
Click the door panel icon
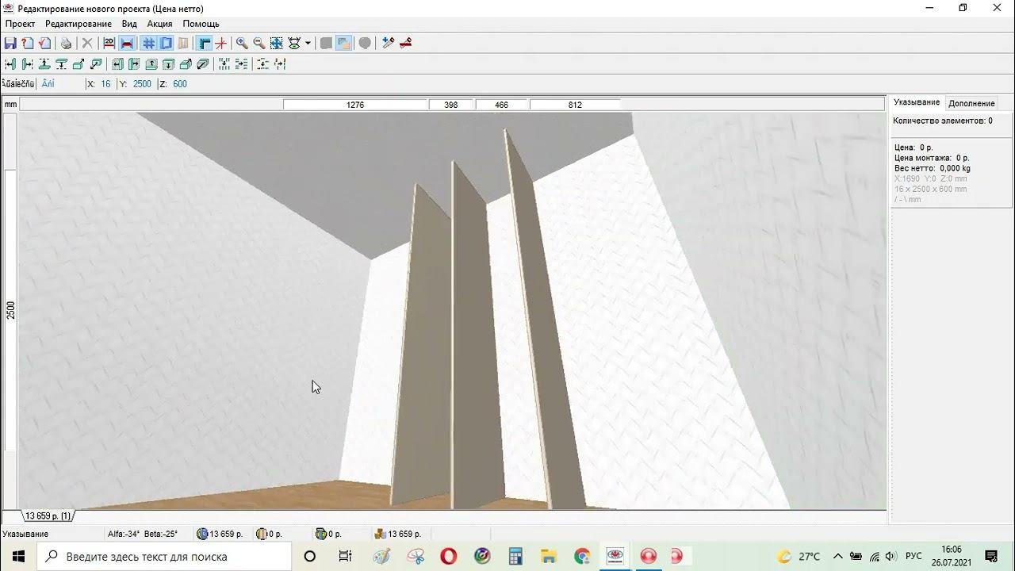pyautogui.click(x=184, y=43)
